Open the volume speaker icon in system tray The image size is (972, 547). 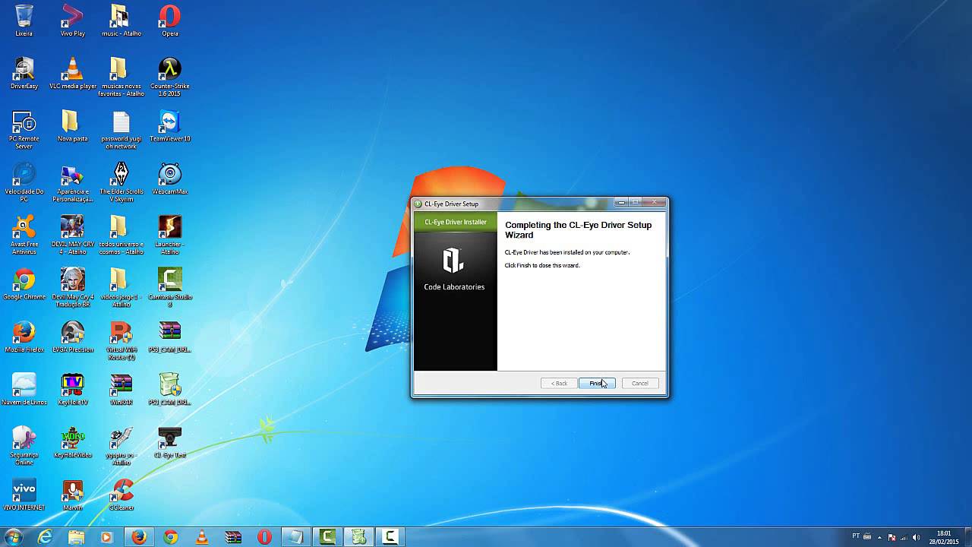tap(916, 537)
